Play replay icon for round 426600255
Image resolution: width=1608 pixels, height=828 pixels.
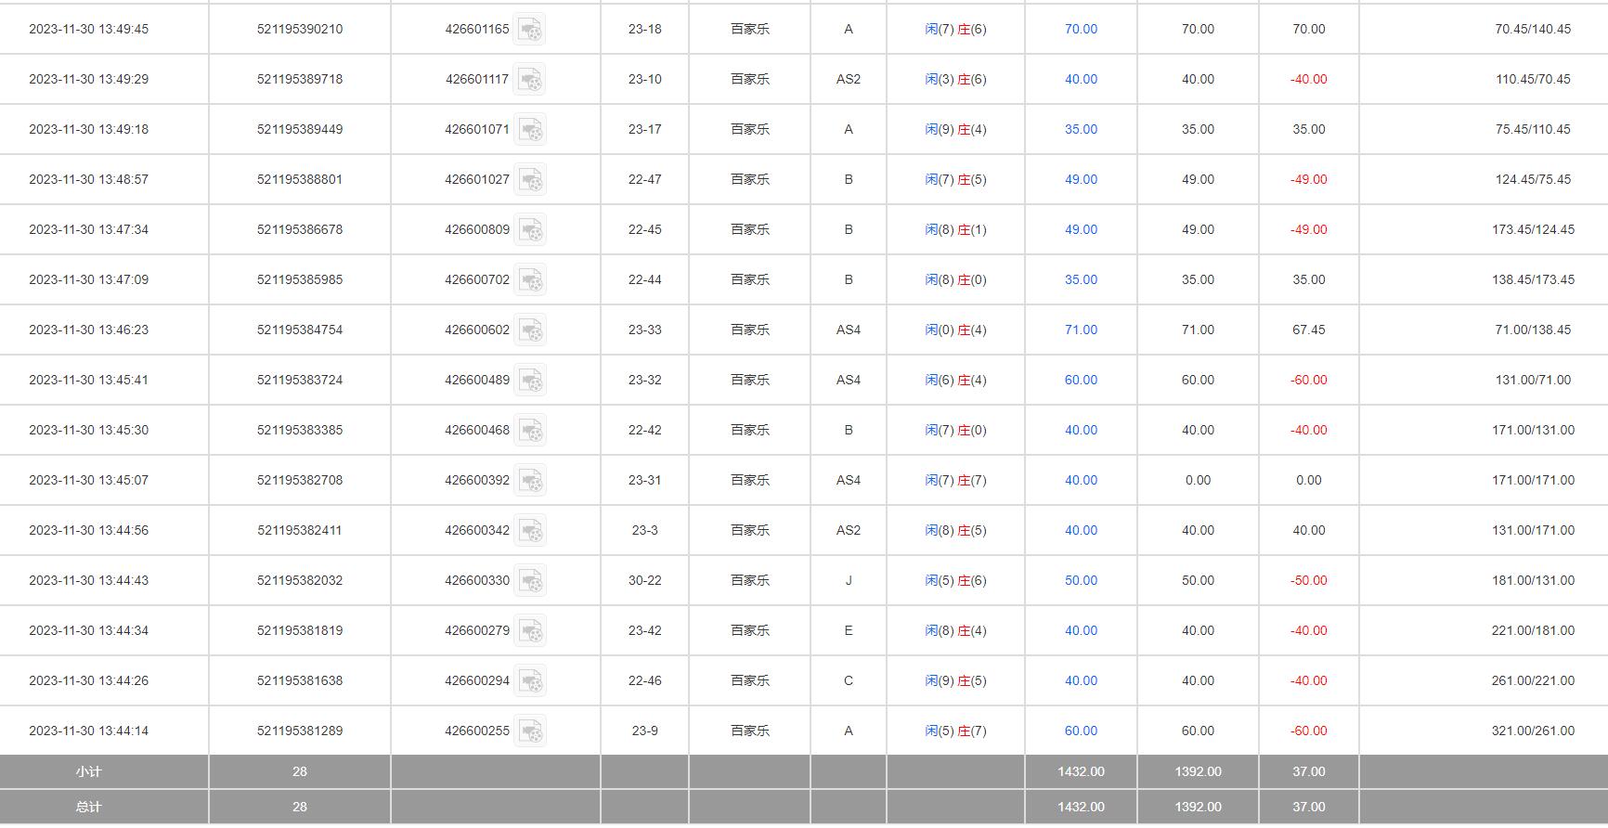pyautogui.click(x=530, y=731)
